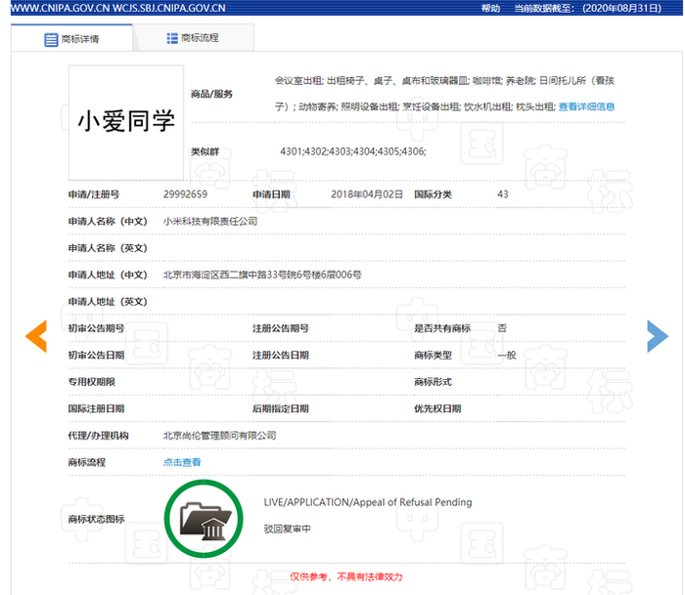This screenshot has height=595, width=685.
Task: Click the applicant name 小米科技有限责任公司
Action: point(210,221)
